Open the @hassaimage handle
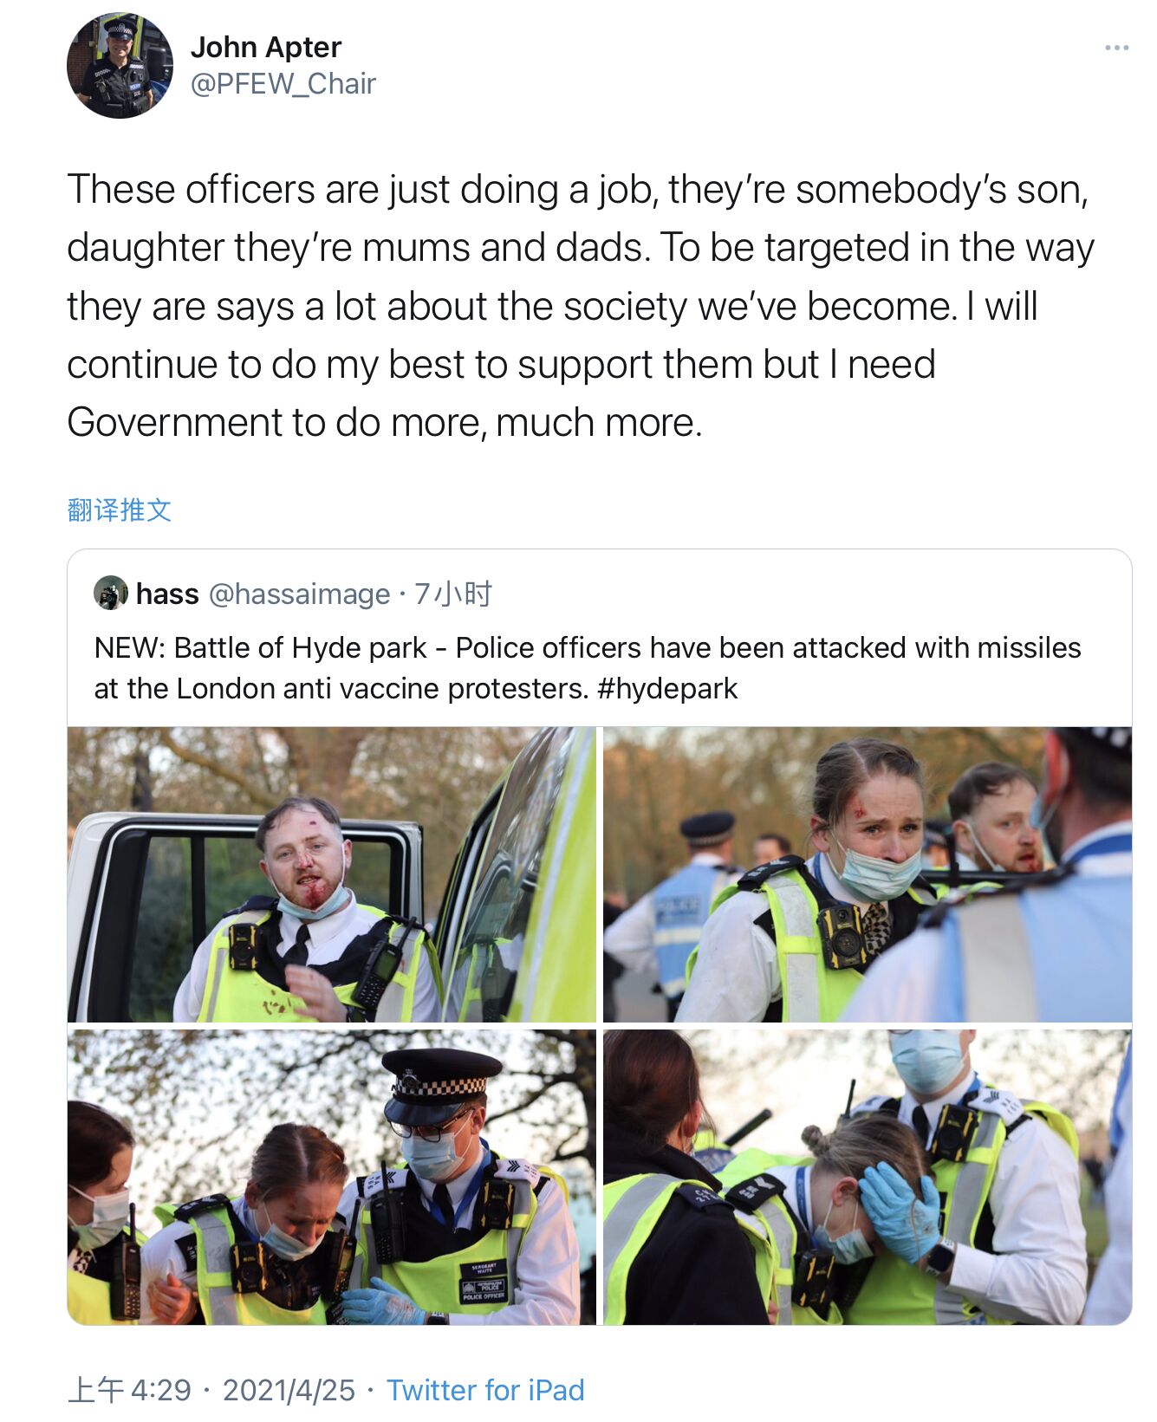Image resolution: width=1157 pixels, height=1422 pixels. coord(299,594)
